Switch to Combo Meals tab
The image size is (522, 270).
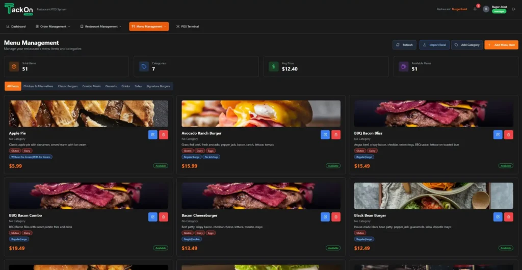[92, 86]
